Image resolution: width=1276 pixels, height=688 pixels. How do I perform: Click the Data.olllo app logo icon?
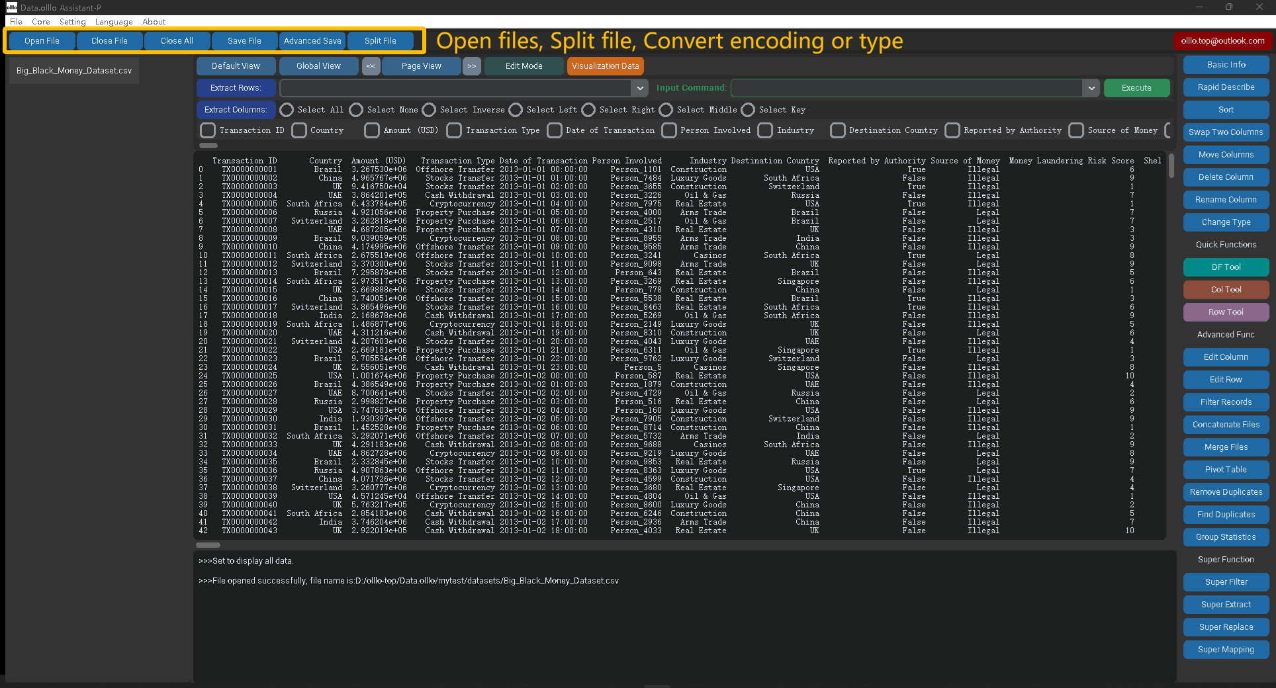[x=11, y=7]
